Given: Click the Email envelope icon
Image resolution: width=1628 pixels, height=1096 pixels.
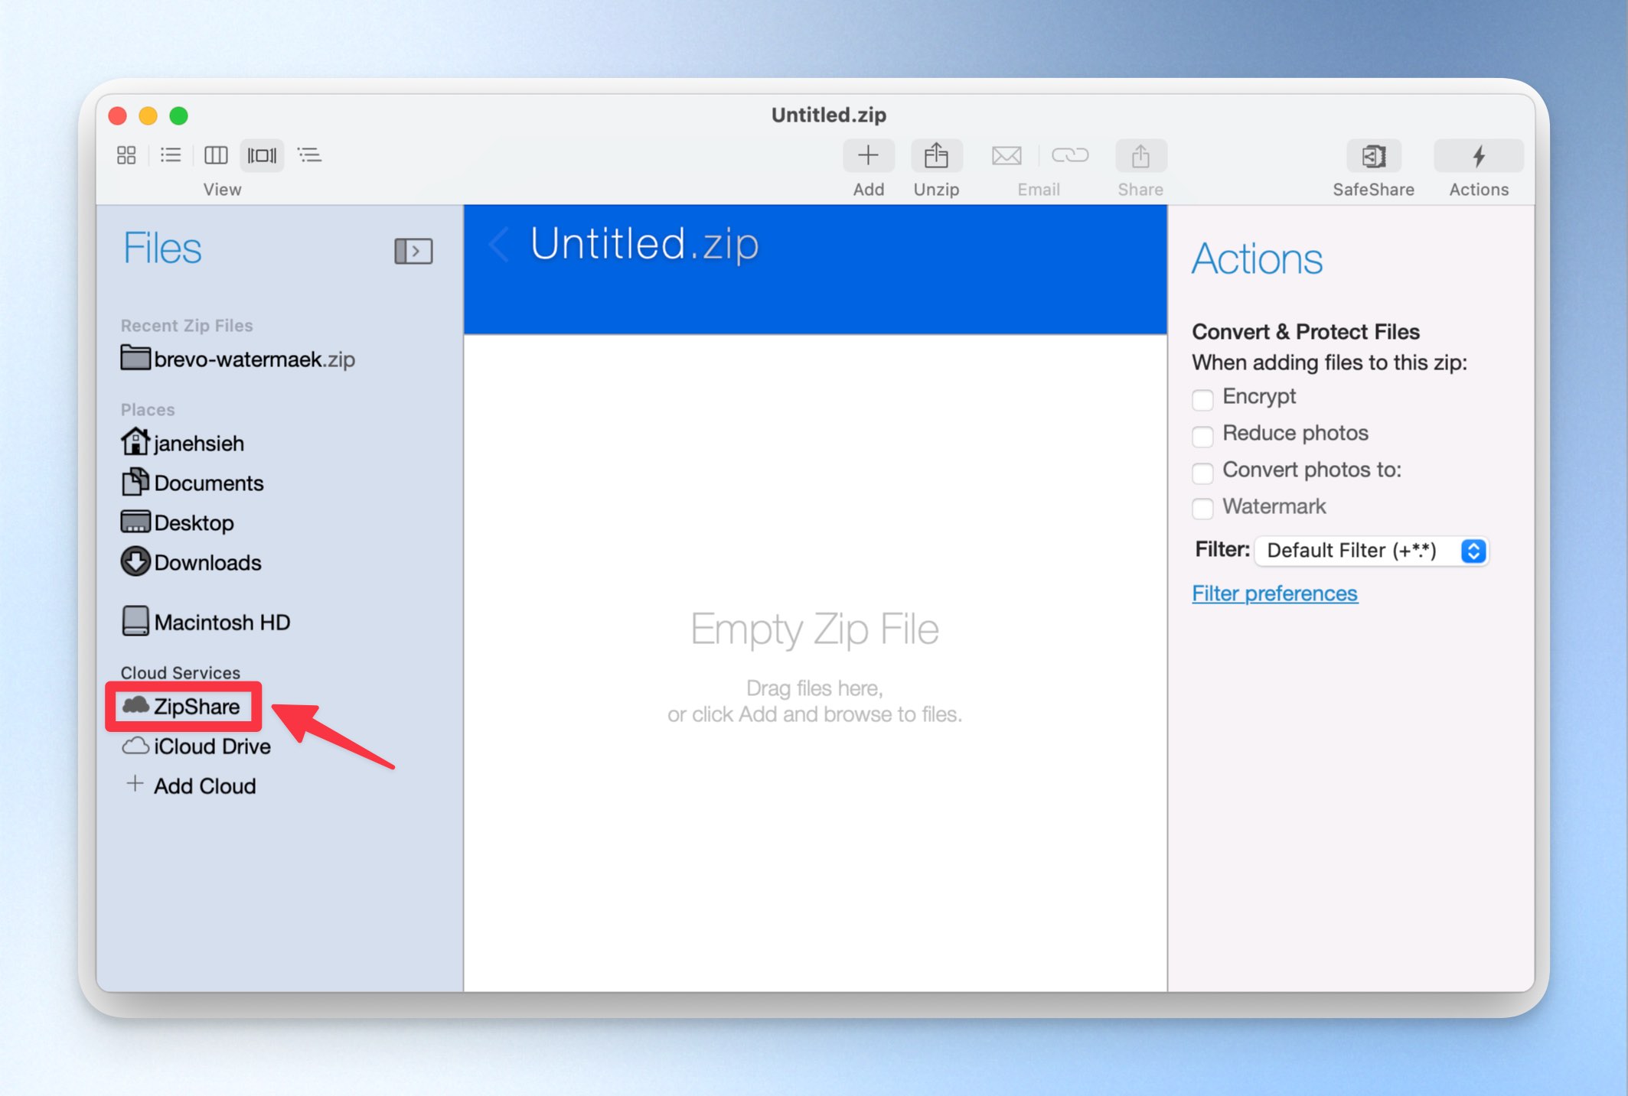Looking at the screenshot, I should (x=1006, y=156).
